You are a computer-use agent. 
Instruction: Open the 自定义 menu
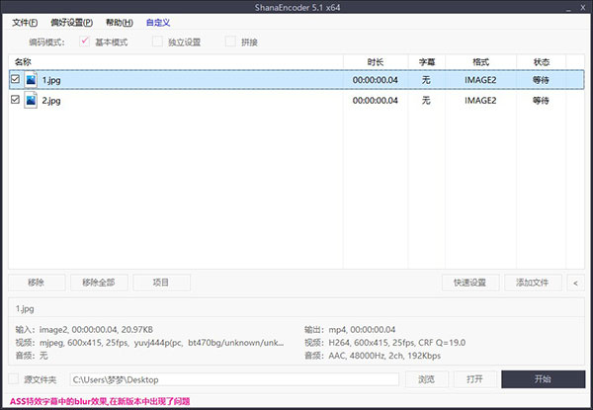158,23
